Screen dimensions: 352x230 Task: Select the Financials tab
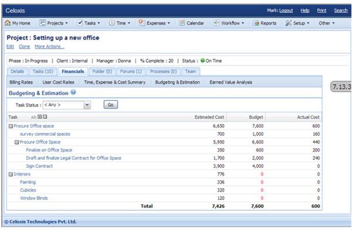(x=73, y=71)
